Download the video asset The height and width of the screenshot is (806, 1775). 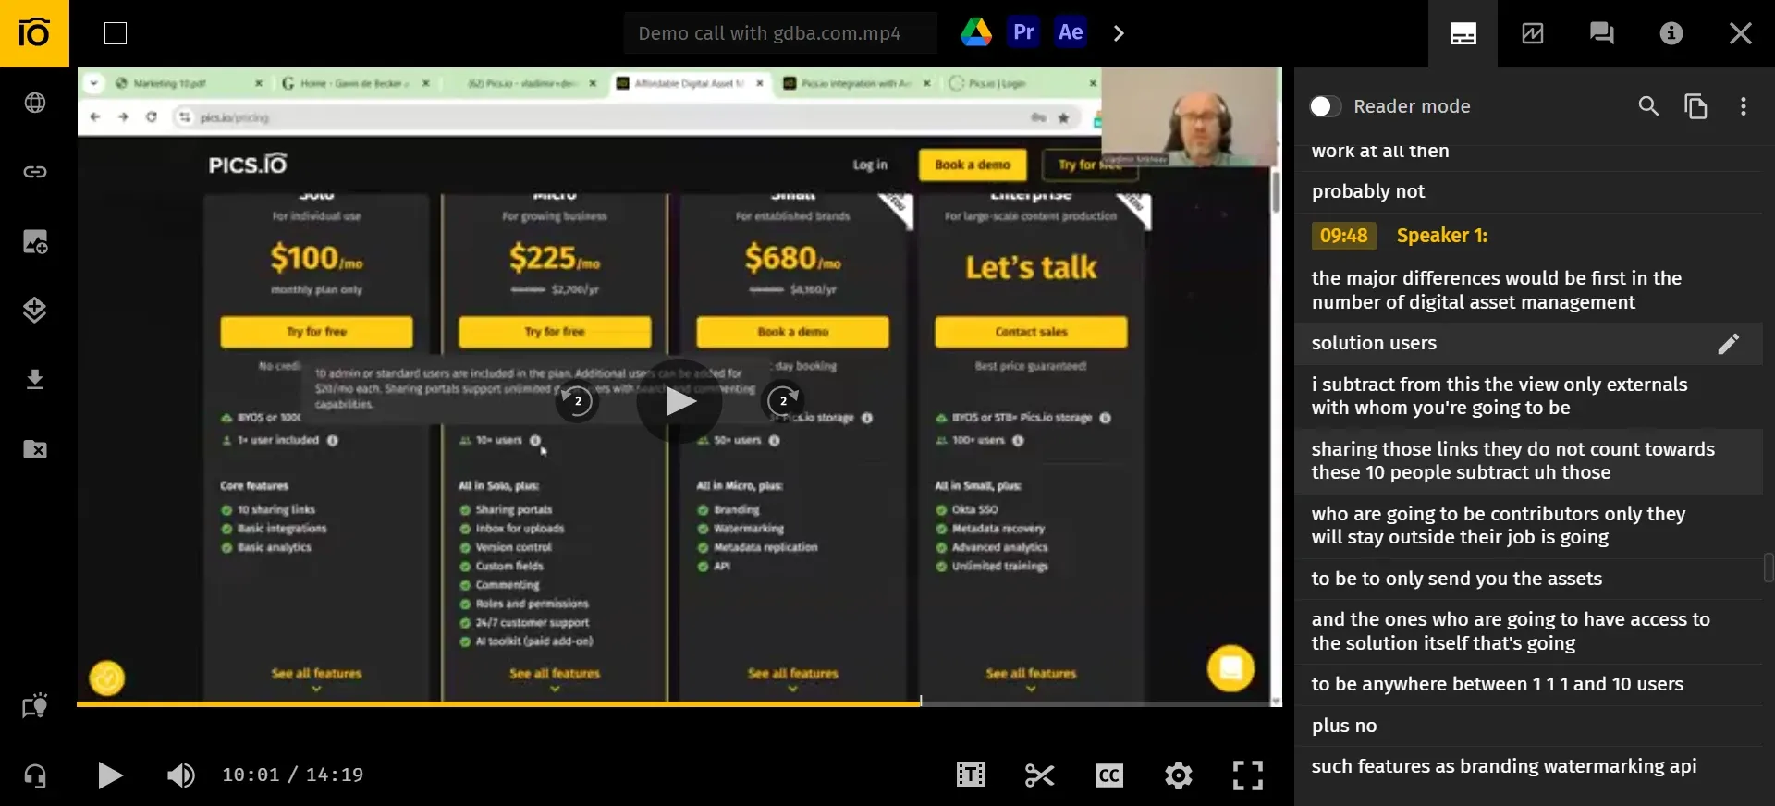35,380
